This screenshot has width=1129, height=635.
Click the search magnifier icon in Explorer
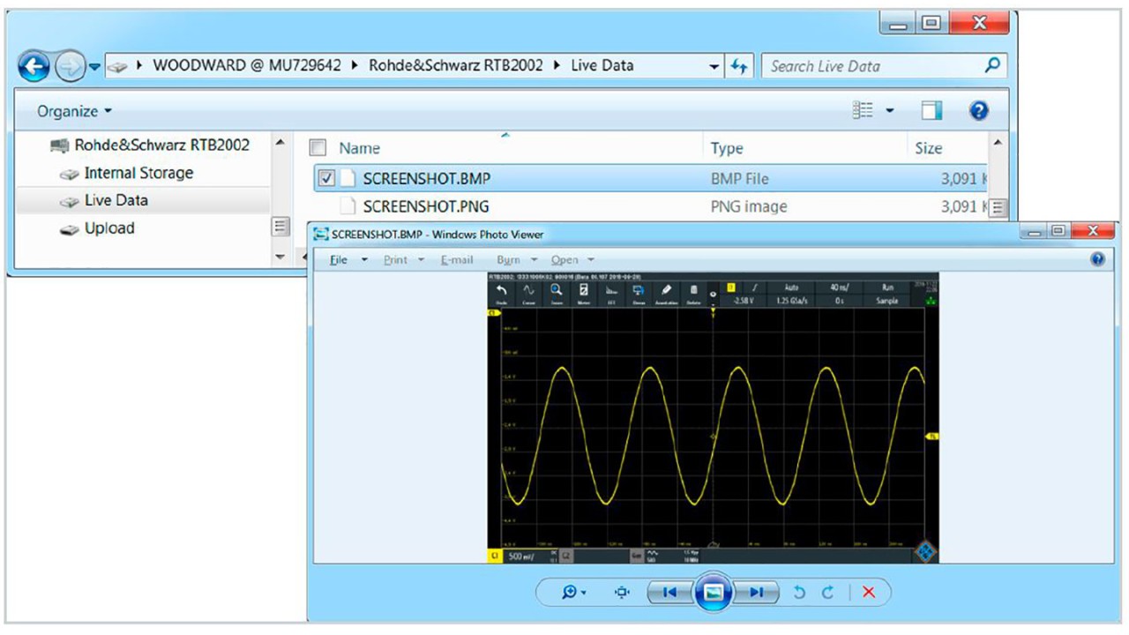pyautogui.click(x=992, y=65)
